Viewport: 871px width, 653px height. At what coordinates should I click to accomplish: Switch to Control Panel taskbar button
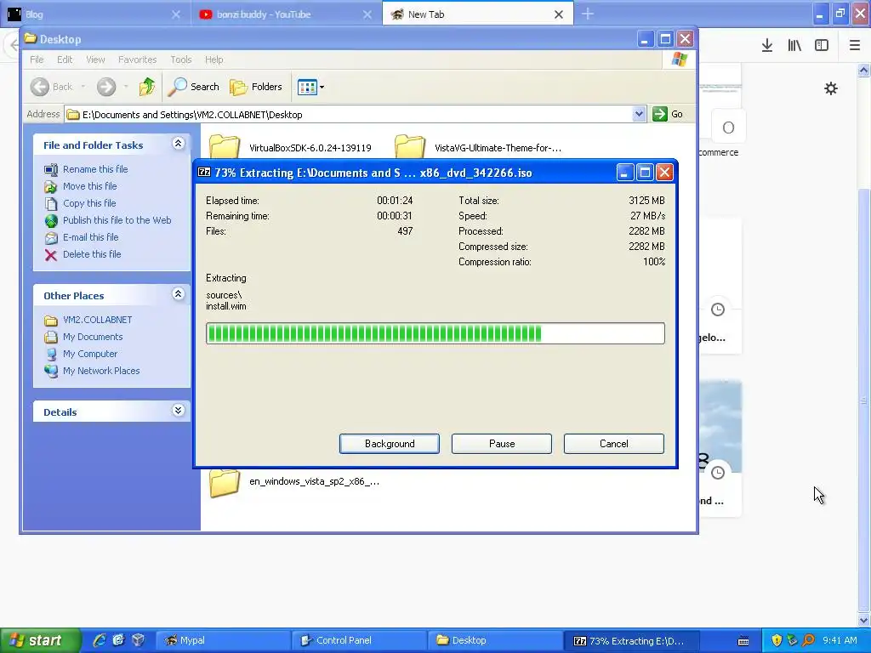click(360, 640)
